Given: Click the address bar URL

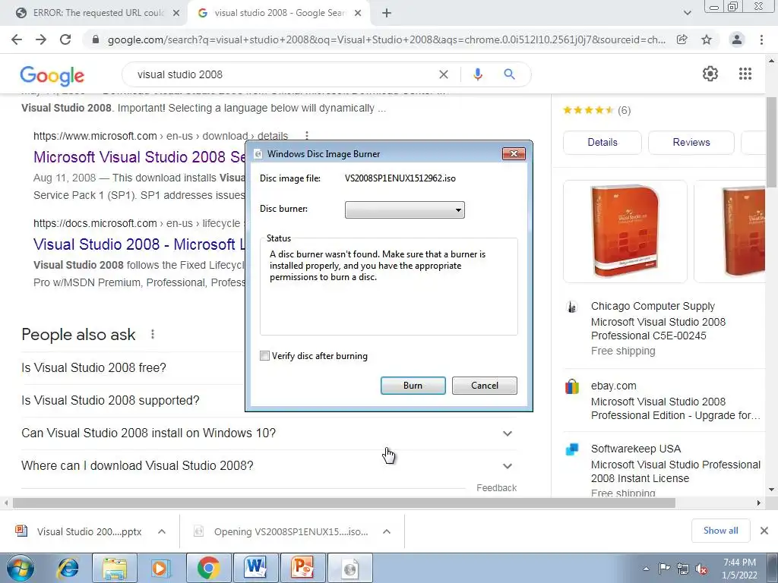Looking at the screenshot, I should point(387,39).
